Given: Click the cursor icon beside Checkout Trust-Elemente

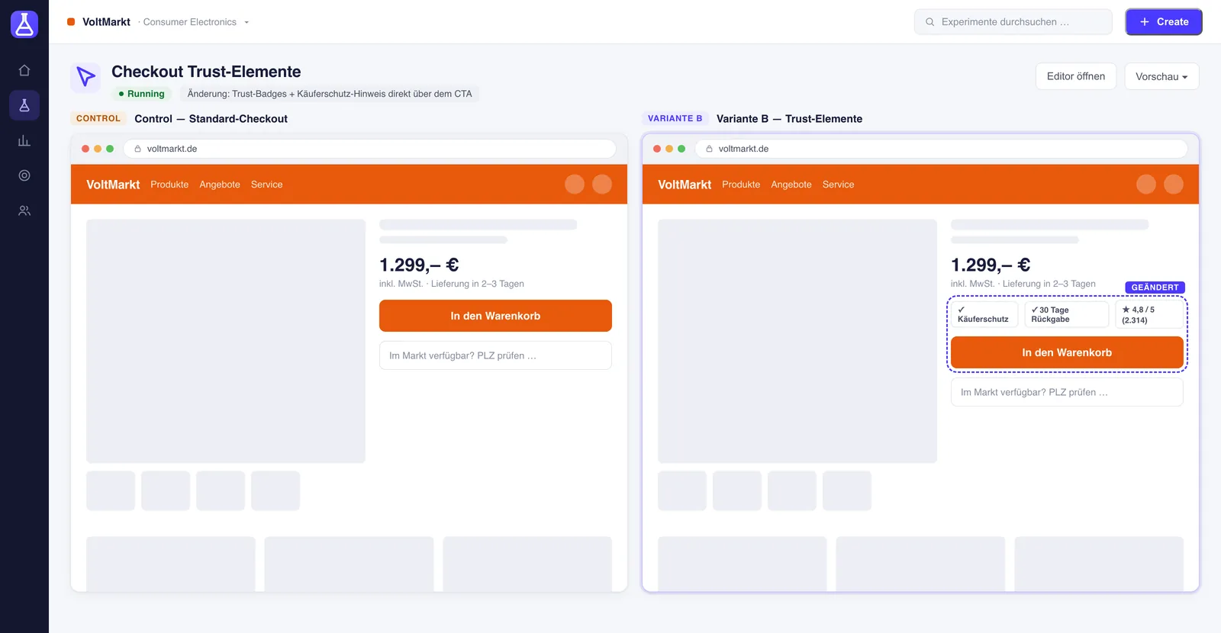Looking at the screenshot, I should [85, 77].
